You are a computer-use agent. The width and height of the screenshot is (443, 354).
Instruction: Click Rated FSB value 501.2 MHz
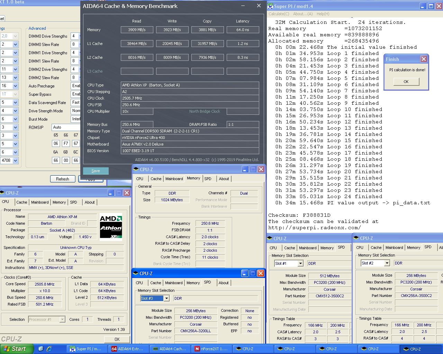[45, 304]
